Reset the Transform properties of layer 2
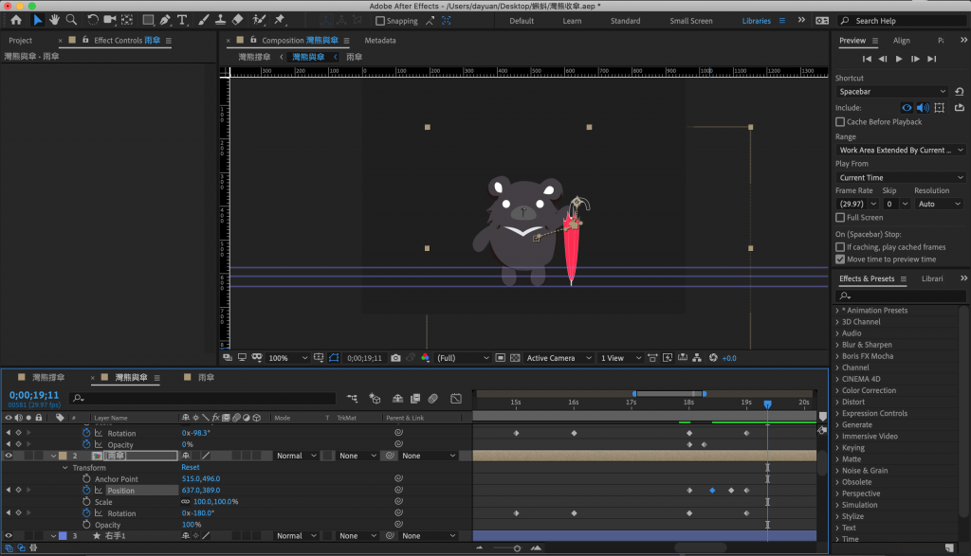The width and height of the screenshot is (971, 556). coord(191,467)
